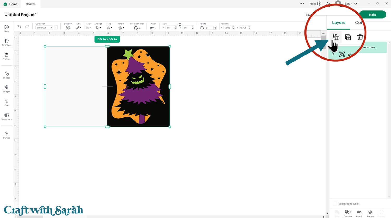Open the Create Sticker dropdown
Viewport: 391px width, 218px height.
tap(137, 28)
